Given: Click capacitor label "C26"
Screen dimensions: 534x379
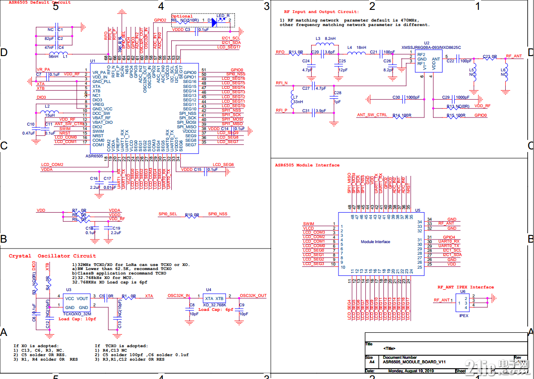Looking at the screenshot, I should pyautogui.click(x=387, y=61).
